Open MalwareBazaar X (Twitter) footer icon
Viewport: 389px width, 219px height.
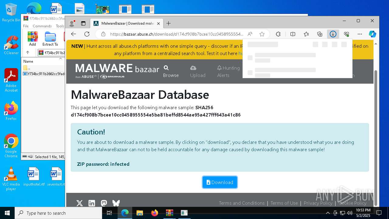click(80, 203)
